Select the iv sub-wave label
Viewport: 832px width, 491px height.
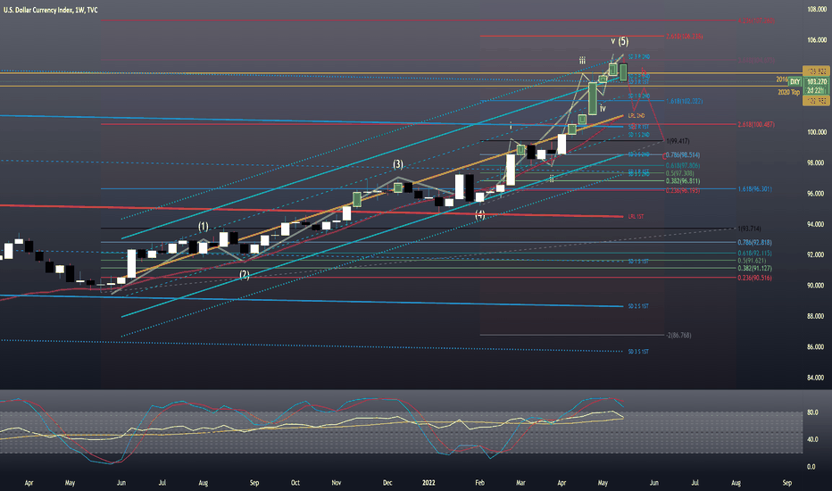[x=603, y=109]
